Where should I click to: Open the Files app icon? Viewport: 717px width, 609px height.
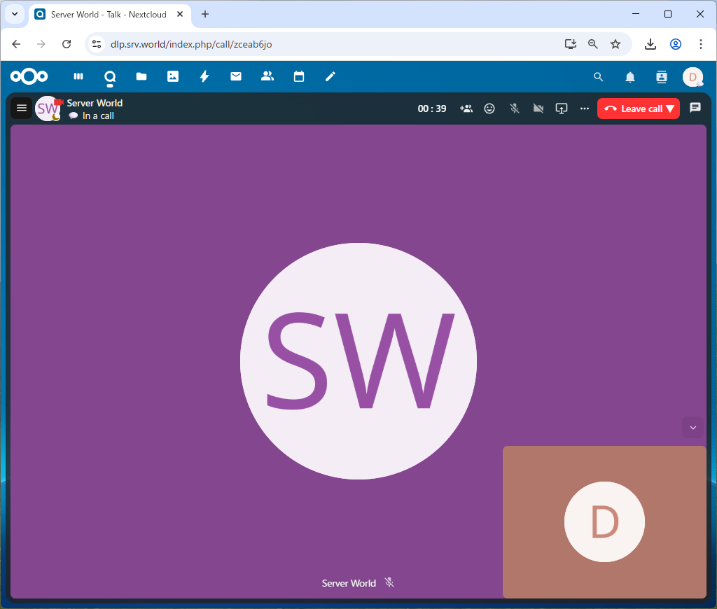pyautogui.click(x=141, y=76)
